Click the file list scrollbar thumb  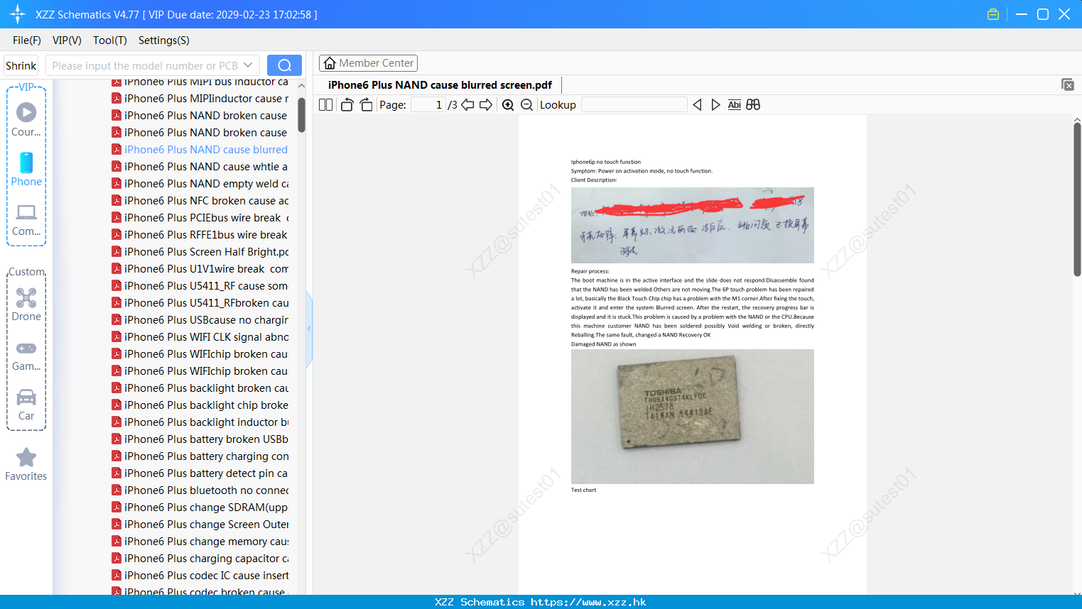(x=301, y=114)
